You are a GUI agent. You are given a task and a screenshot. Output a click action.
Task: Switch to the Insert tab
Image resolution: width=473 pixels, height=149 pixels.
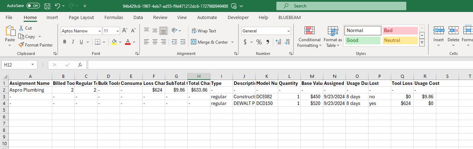pos(52,17)
